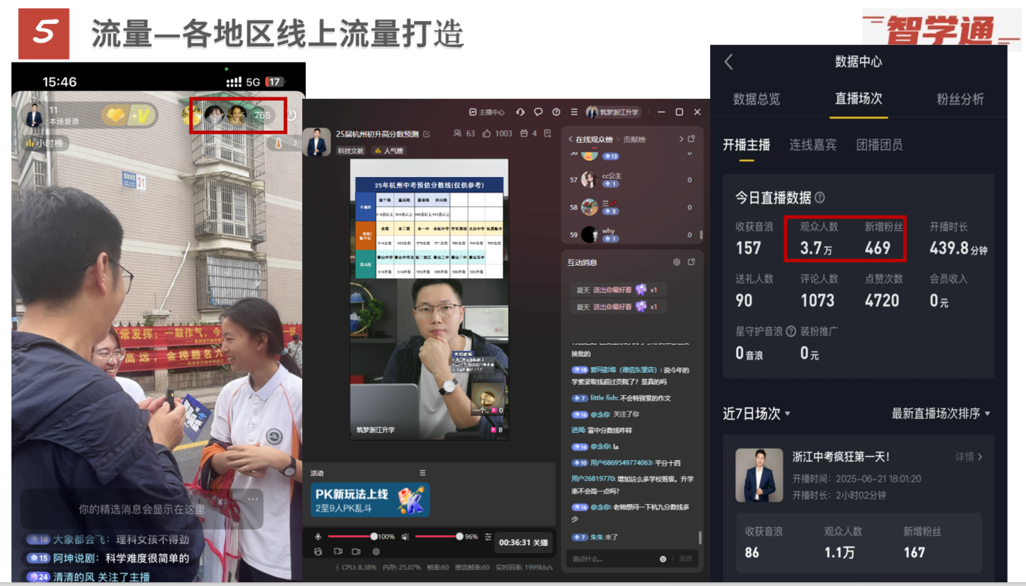The height and width of the screenshot is (586, 1026).
Task: Select the 连线嘉宾 sub-tab
Action: coord(813,145)
